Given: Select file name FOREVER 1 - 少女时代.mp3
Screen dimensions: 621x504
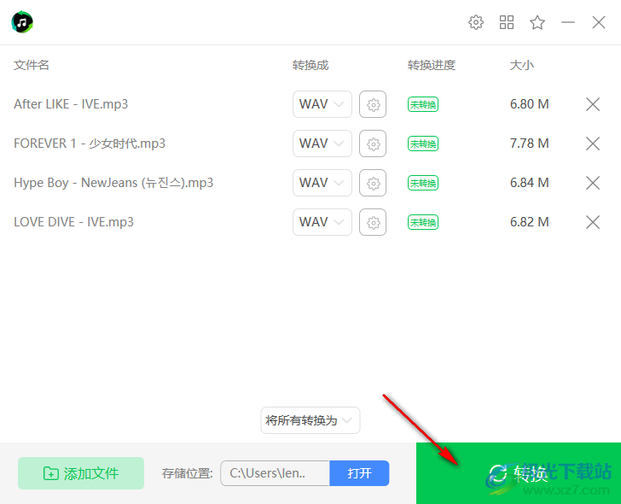Looking at the screenshot, I should click(x=90, y=144).
